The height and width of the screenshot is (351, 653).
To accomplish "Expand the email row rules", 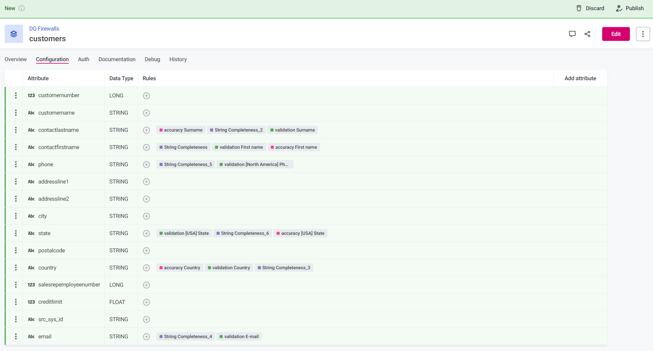I will tap(146, 336).
